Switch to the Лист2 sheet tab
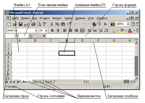This screenshot has height=103, width=145. 38,82
